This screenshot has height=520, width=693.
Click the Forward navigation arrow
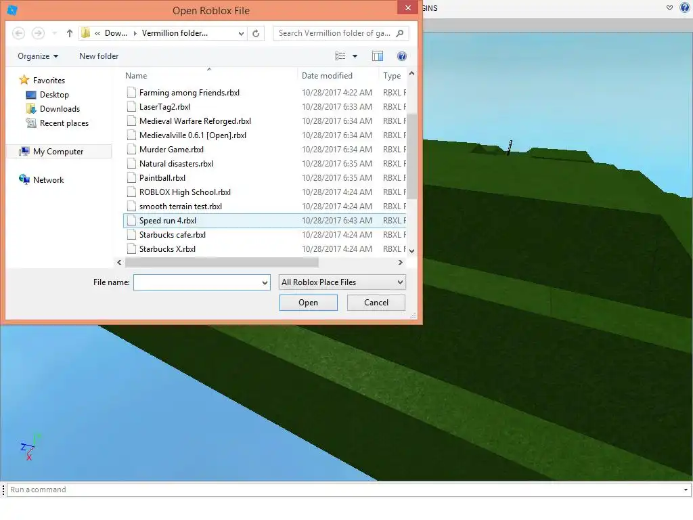[x=39, y=33]
